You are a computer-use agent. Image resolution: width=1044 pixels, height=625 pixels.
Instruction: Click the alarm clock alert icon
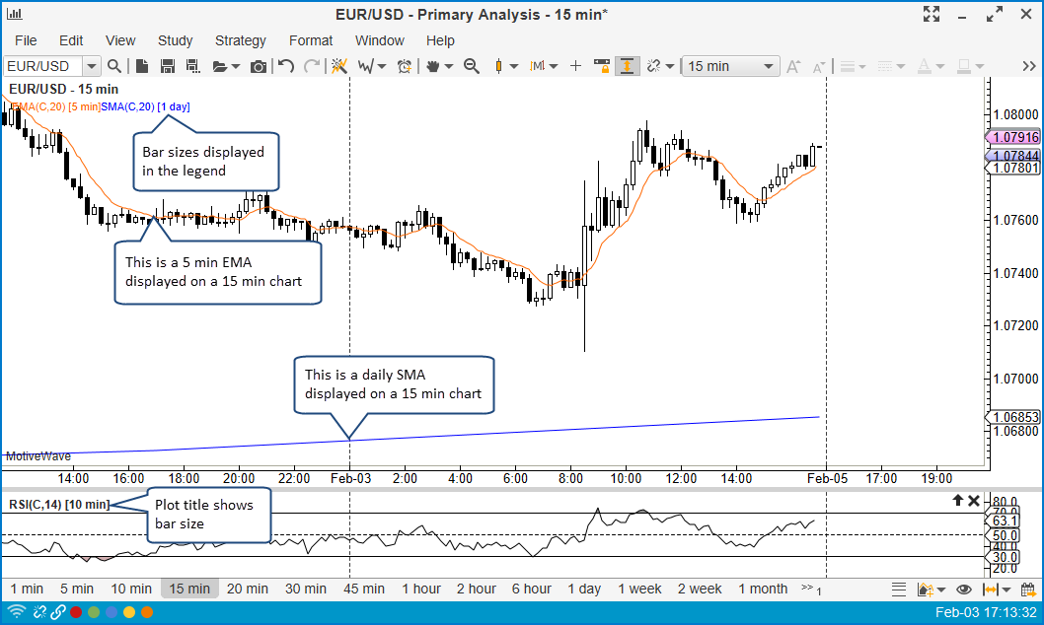405,66
